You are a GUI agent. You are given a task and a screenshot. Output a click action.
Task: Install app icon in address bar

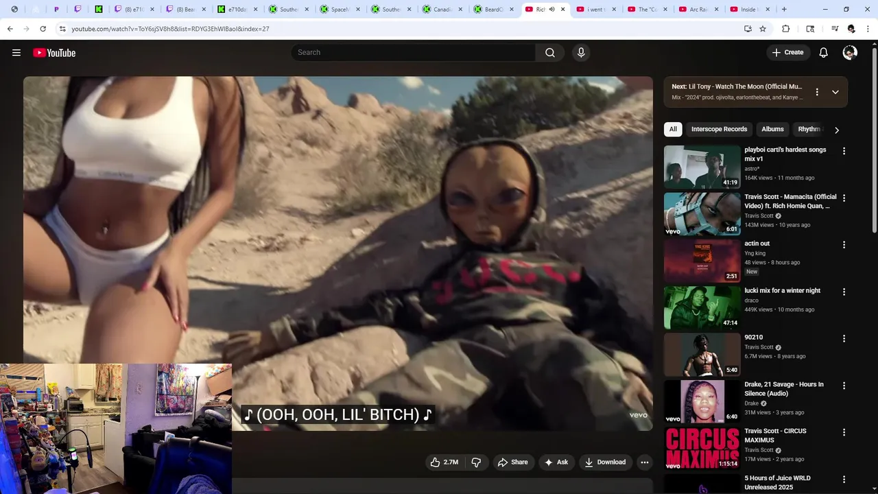748,29
